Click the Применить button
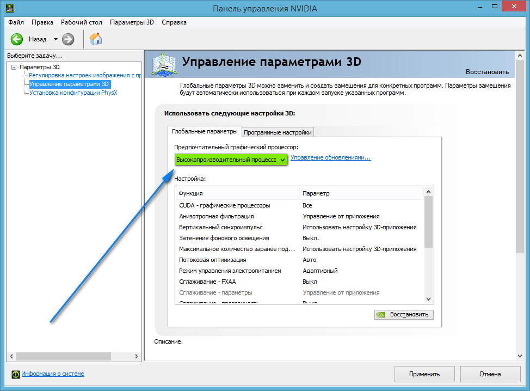The width and height of the screenshot is (530, 391). pyautogui.click(x=424, y=374)
